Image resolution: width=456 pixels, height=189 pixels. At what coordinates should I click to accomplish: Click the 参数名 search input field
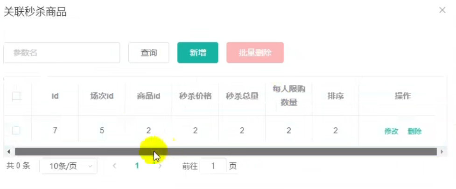coord(62,53)
